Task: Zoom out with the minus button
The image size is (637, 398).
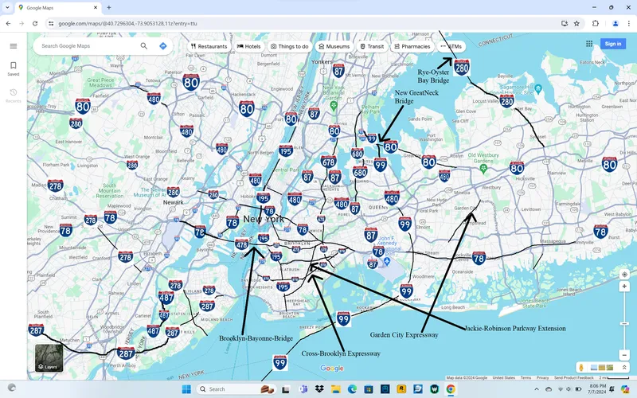Action: pos(624,355)
